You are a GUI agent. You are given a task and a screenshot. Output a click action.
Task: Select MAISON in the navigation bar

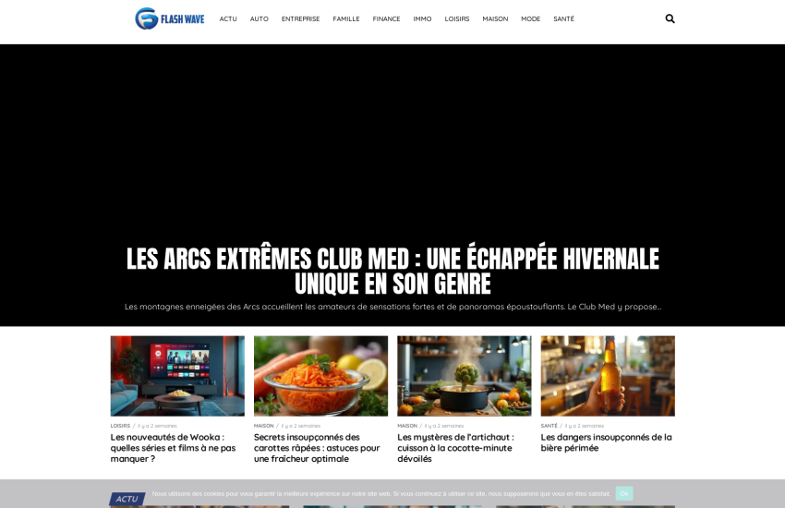point(495,19)
